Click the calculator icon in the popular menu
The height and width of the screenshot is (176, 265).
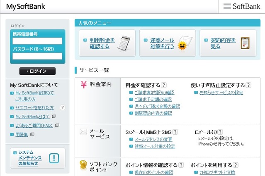click(124, 43)
